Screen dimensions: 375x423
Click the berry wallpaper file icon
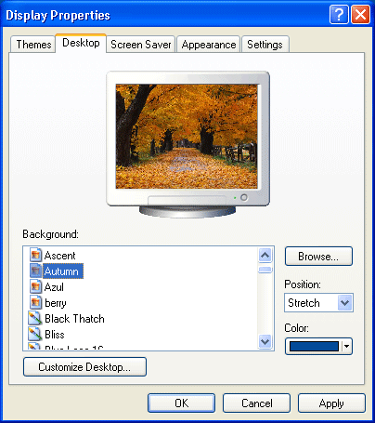[x=35, y=302]
